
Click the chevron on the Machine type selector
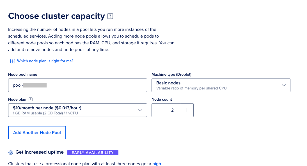[x=283, y=85]
